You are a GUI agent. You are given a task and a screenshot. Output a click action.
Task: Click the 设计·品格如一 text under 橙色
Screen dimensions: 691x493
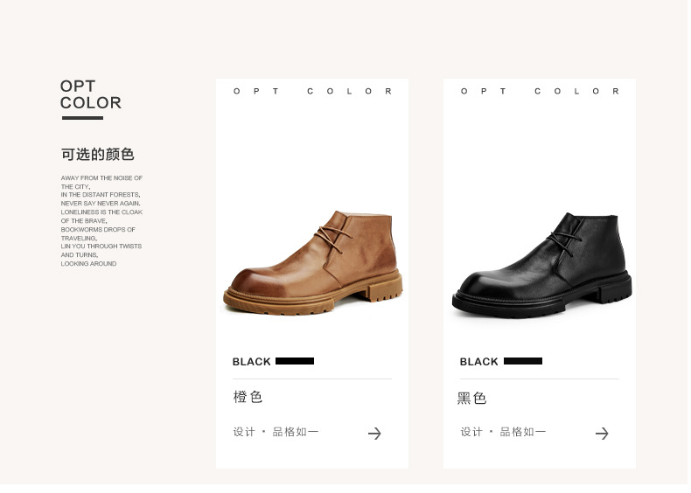coord(277,434)
